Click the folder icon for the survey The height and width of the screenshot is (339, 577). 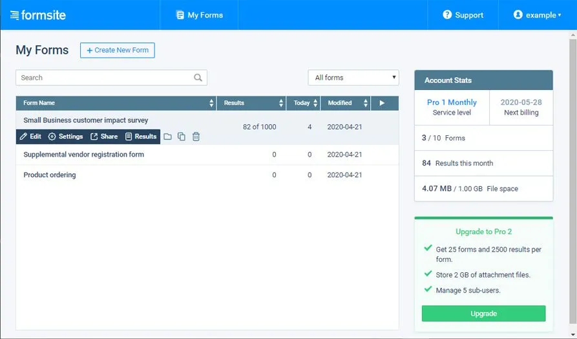tap(167, 137)
